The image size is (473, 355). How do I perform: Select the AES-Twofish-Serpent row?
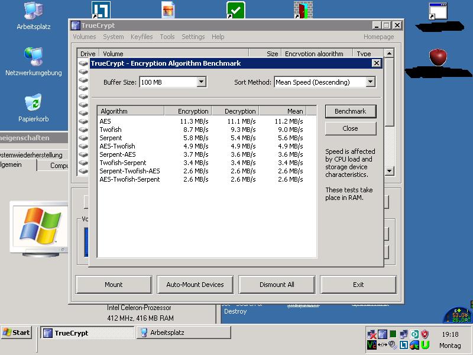tap(207, 179)
